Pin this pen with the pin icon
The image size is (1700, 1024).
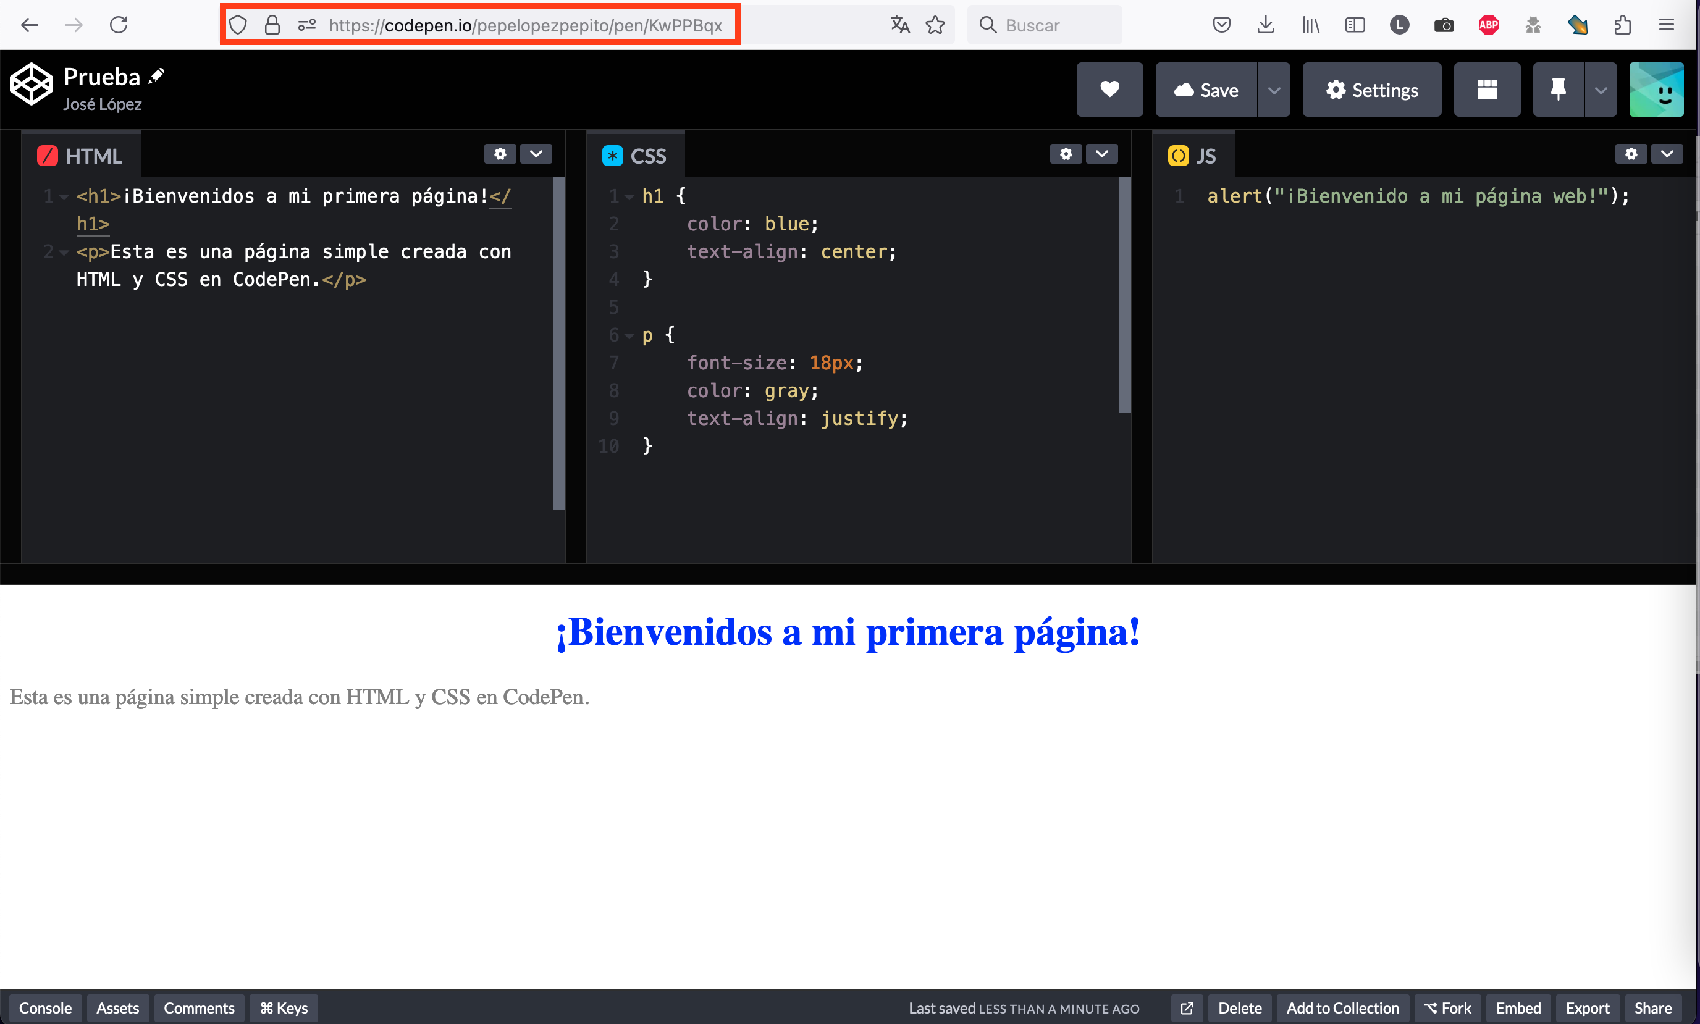[1557, 90]
